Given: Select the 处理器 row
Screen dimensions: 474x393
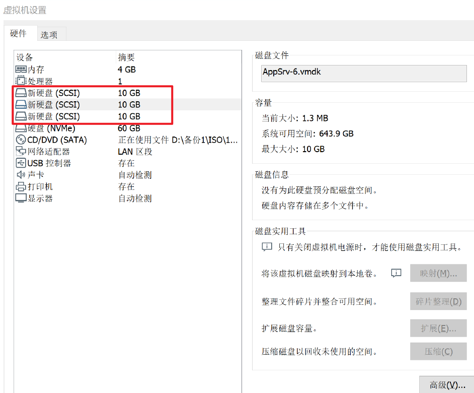Looking at the screenshot, I should [128, 81].
